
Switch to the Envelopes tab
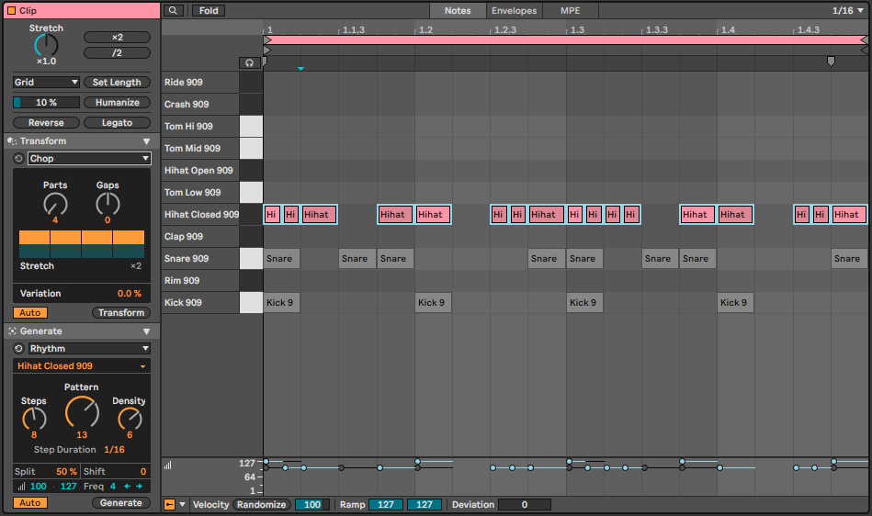(x=514, y=11)
